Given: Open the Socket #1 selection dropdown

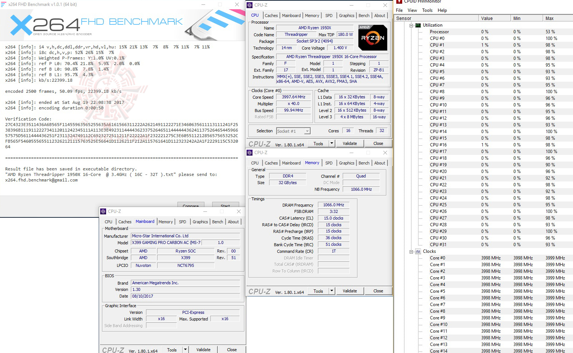Looking at the screenshot, I should [307, 130].
